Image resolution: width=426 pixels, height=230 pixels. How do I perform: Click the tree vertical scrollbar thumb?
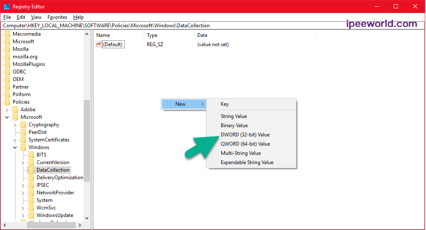pyautogui.click(x=87, y=140)
